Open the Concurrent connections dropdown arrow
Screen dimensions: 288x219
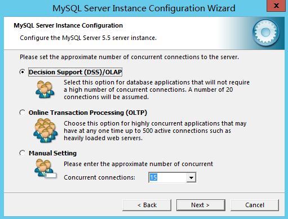(191, 177)
